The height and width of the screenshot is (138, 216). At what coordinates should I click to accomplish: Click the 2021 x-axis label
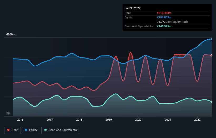pos(168,120)
